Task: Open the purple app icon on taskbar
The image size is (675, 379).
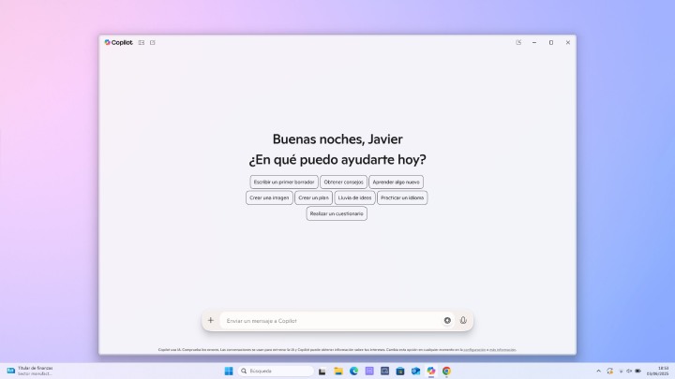Action: click(369, 371)
